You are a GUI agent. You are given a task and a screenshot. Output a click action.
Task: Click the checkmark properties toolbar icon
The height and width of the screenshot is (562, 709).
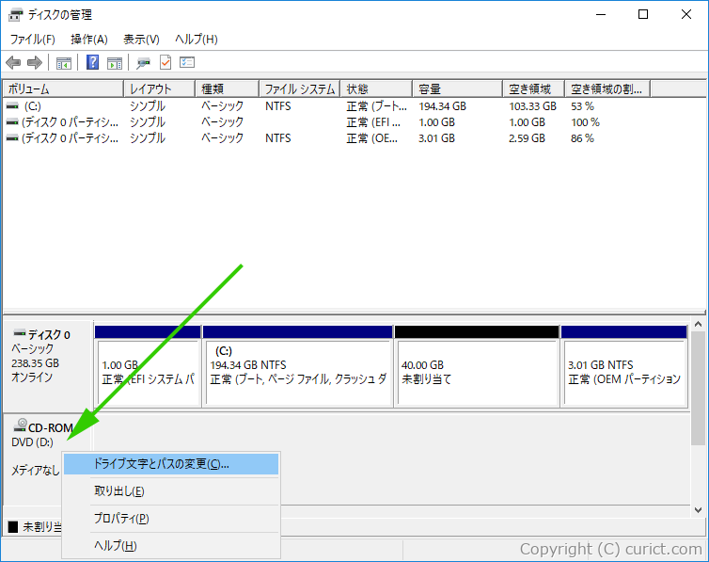click(165, 62)
